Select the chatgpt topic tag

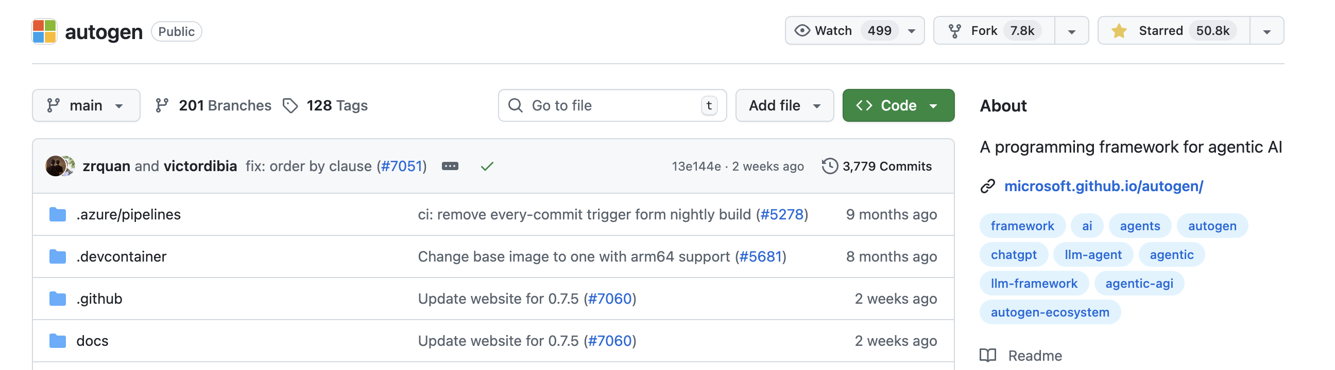point(1014,255)
